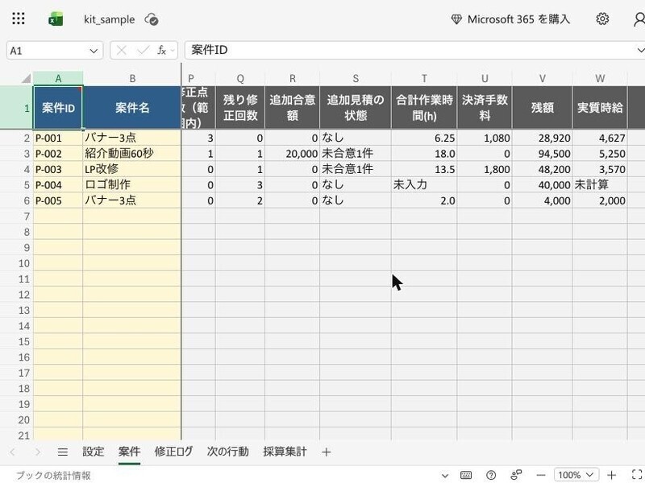
Task: Go to next sheet tab arrow
Action: tap(38, 452)
